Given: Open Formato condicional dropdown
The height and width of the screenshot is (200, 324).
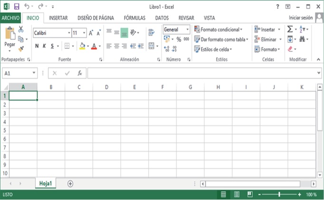Looking at the screenshot, I should [x=218, y=29].
